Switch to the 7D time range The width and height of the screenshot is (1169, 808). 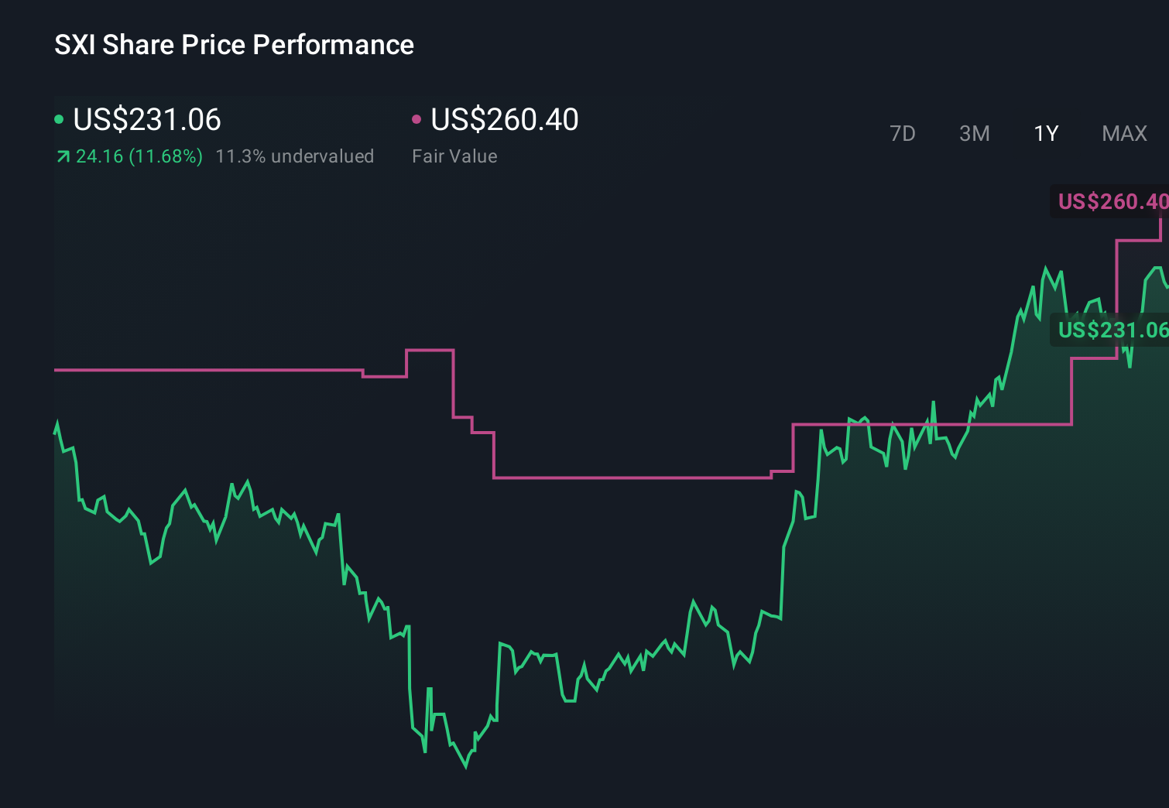tap(903, 133)
